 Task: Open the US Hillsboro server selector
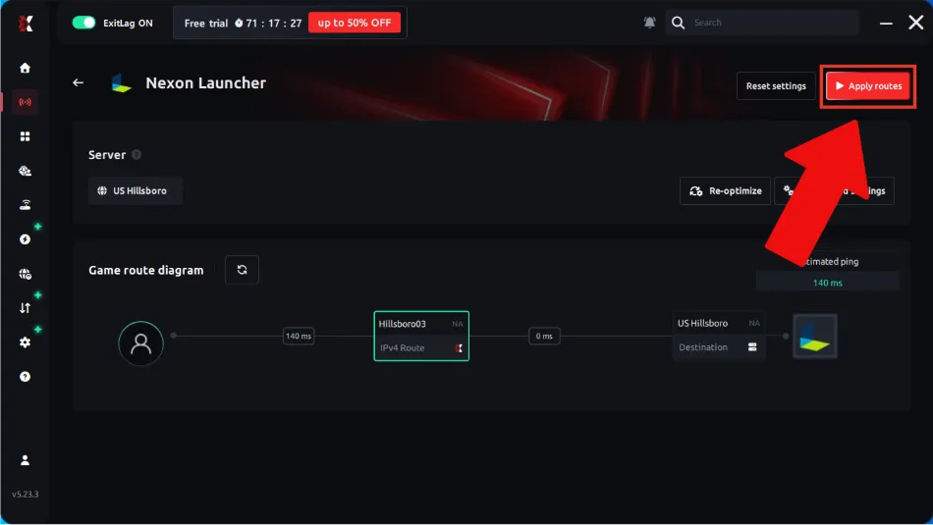(136, 190)
